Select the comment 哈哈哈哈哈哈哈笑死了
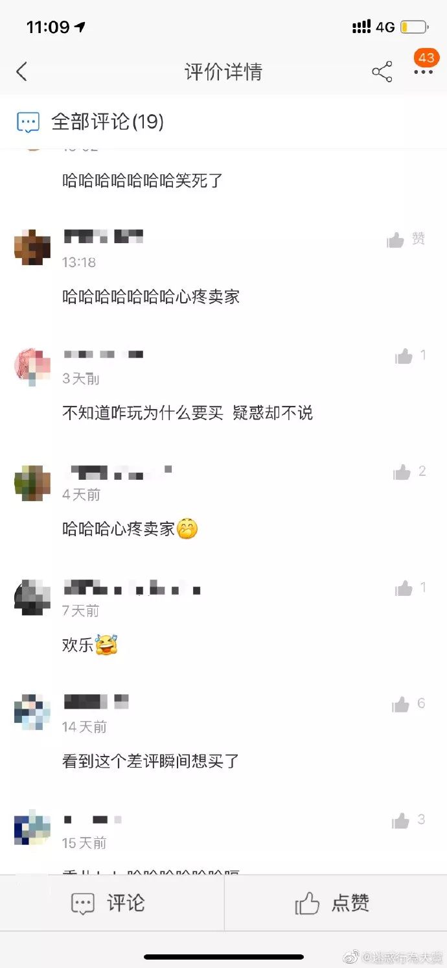 coord(143,180)
